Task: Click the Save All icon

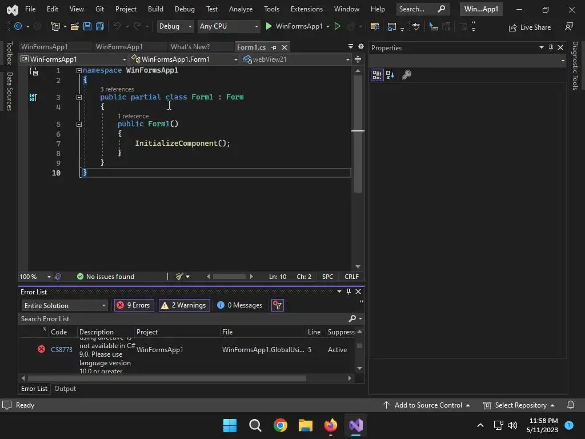Action: pyautogui.click(x=99, y=26)
